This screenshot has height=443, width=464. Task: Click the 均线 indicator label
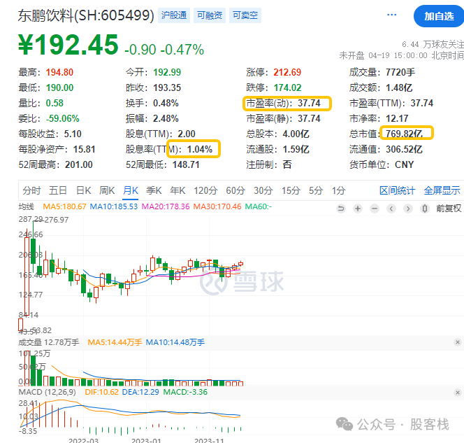pos(26,206)
